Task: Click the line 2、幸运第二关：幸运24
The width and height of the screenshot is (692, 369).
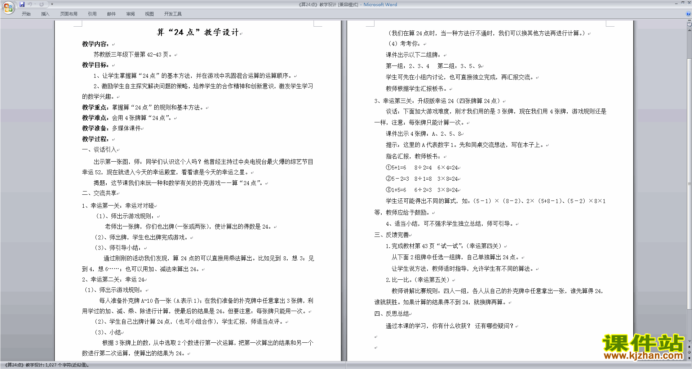Action: pyautogui.click(x=113, y=279)
